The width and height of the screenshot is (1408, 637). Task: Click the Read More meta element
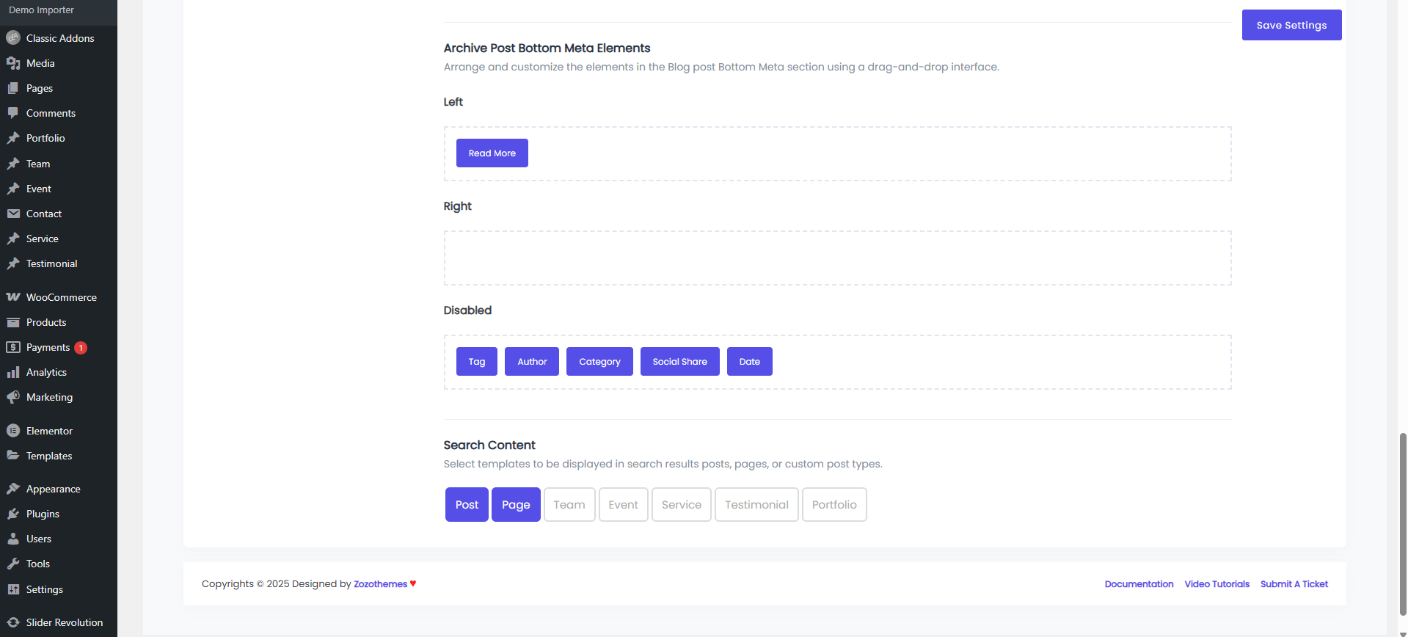tap(492, 153)
